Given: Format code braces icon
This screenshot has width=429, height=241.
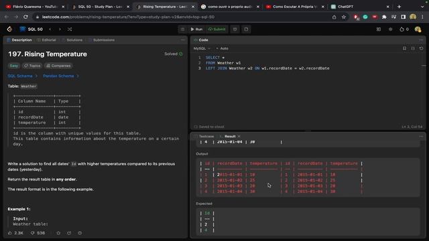Looking at the screenshot, I should pos(413,48).
